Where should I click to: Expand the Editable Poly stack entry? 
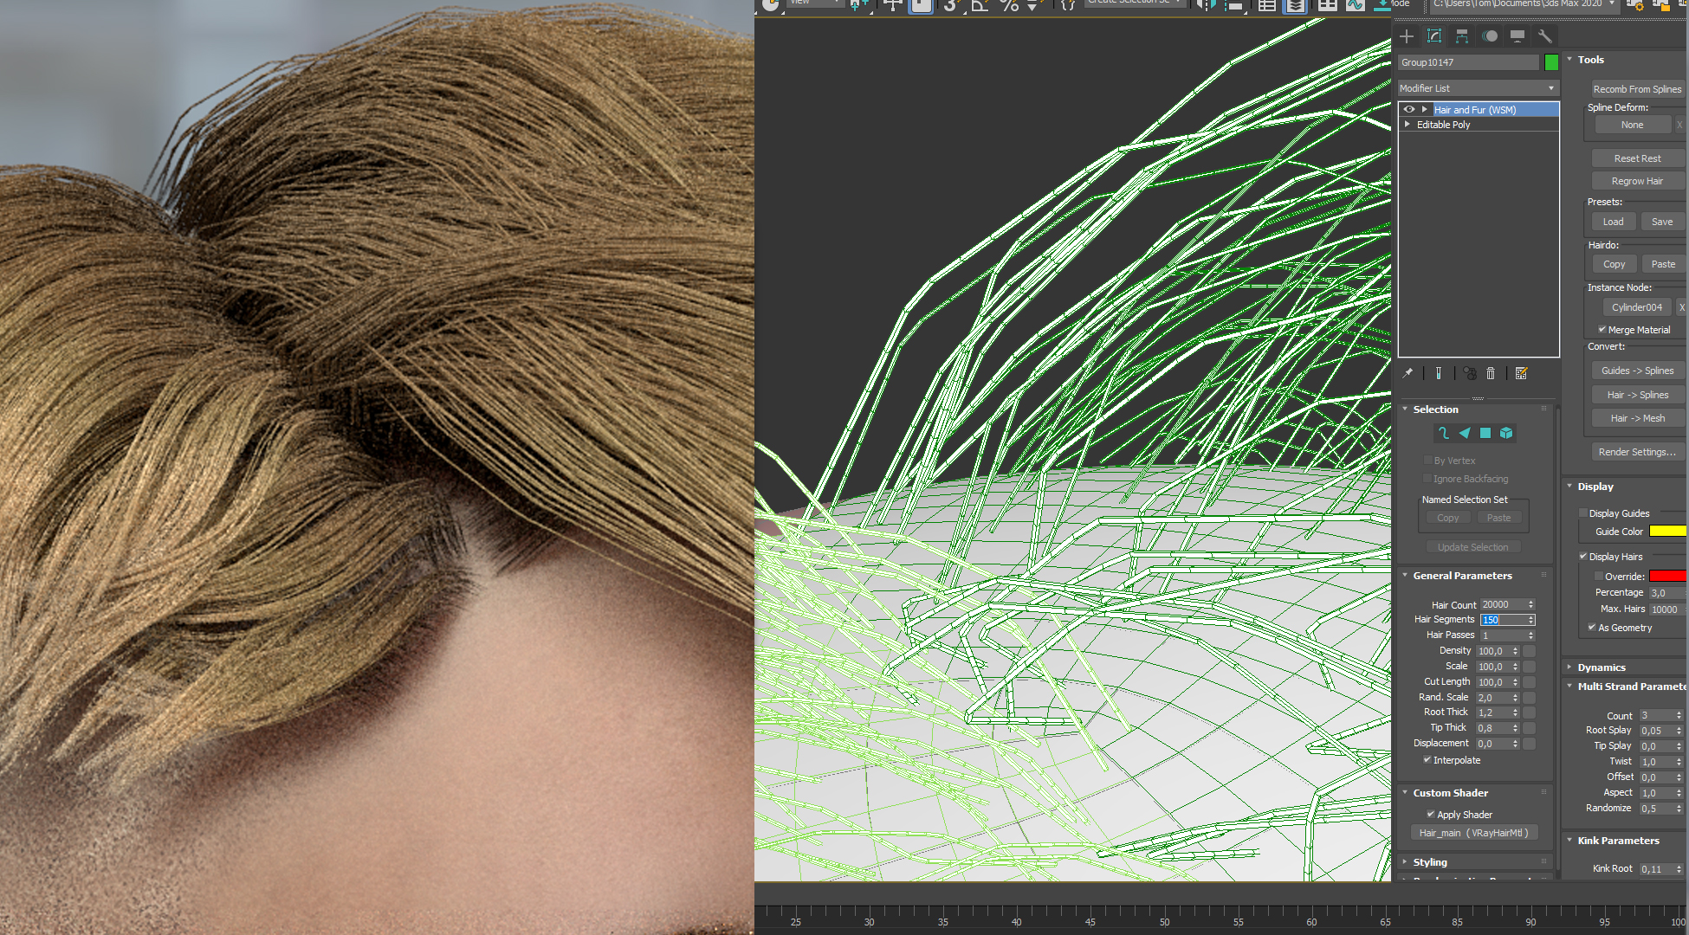[x=1407, y=125]
